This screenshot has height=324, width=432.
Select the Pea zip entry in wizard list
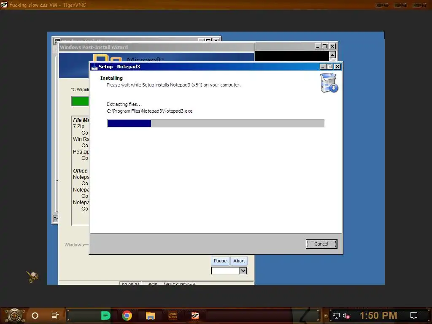(x=81, y=152)
